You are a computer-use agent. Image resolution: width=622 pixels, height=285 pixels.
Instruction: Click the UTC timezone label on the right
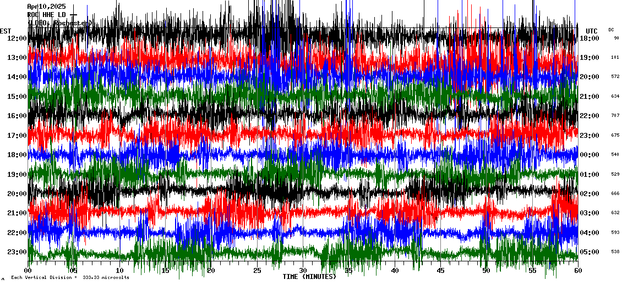click(x=592, y=31)
